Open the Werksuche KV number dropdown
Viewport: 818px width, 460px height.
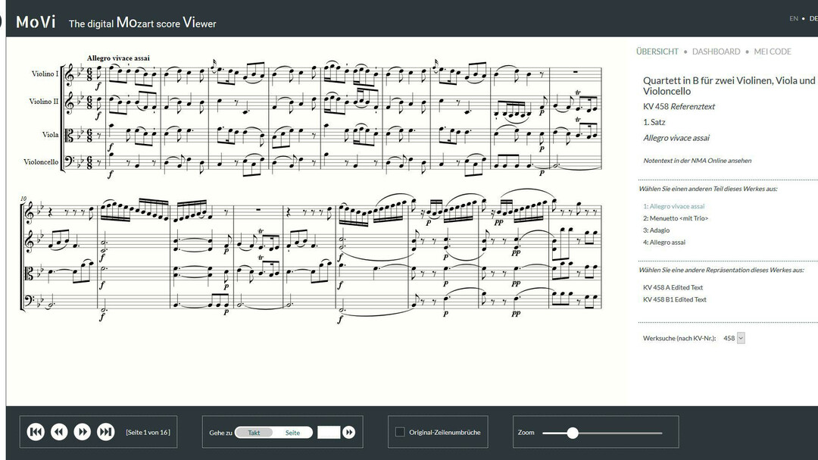click(738, 338)
